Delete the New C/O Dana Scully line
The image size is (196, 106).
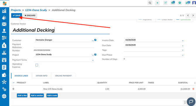click(193, 89)
